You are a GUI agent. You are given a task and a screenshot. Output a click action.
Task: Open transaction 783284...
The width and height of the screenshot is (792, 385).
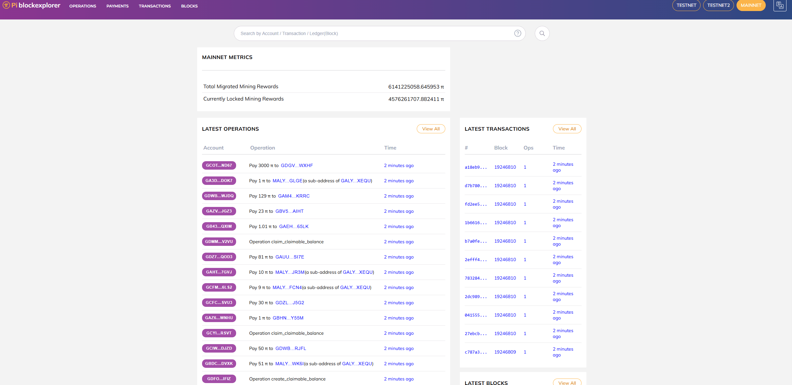point(476,278)
